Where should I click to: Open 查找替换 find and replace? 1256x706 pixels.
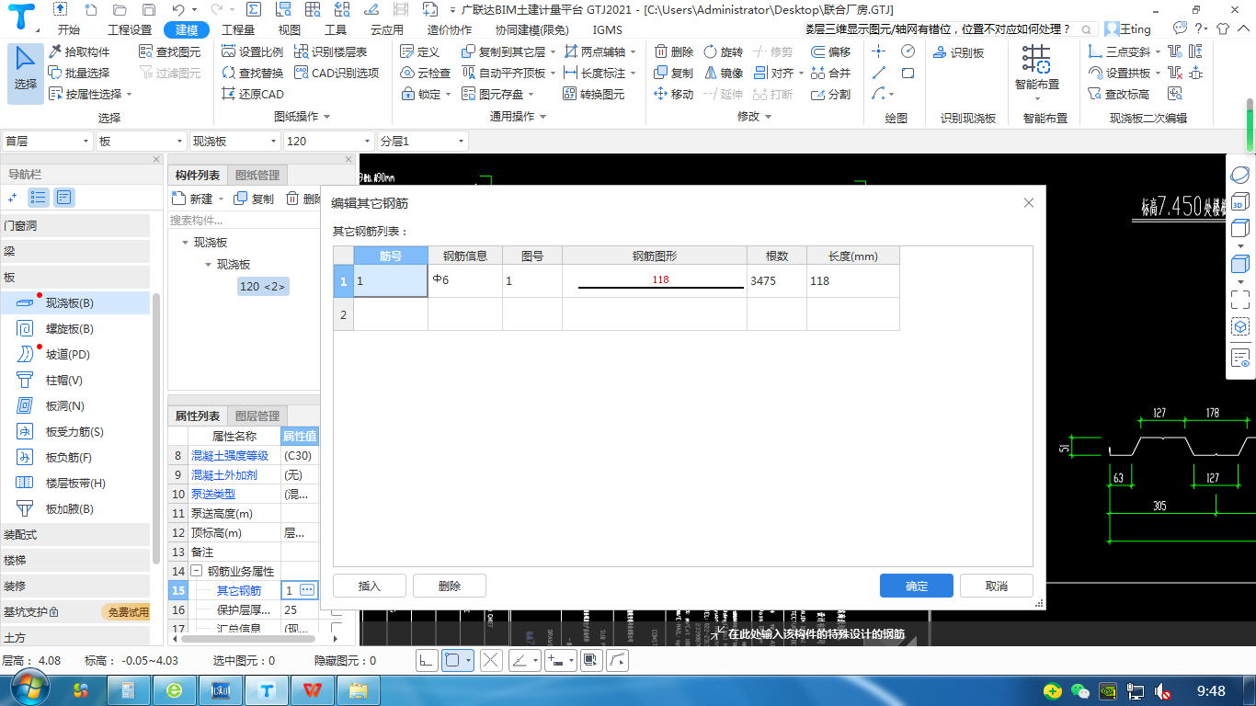(x=254, y=73)
